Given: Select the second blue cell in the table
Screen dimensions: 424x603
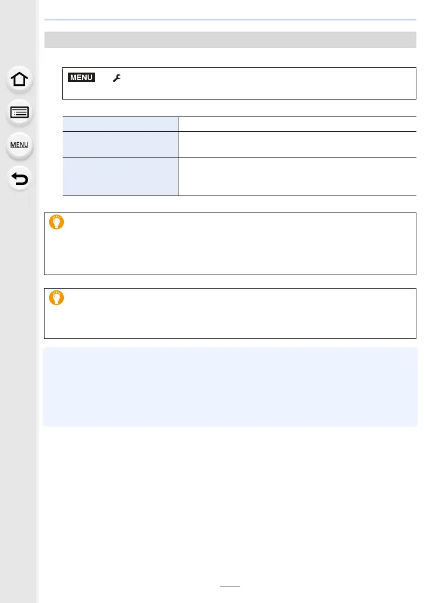Looking at the screenshot, I should tap(120, 143).
